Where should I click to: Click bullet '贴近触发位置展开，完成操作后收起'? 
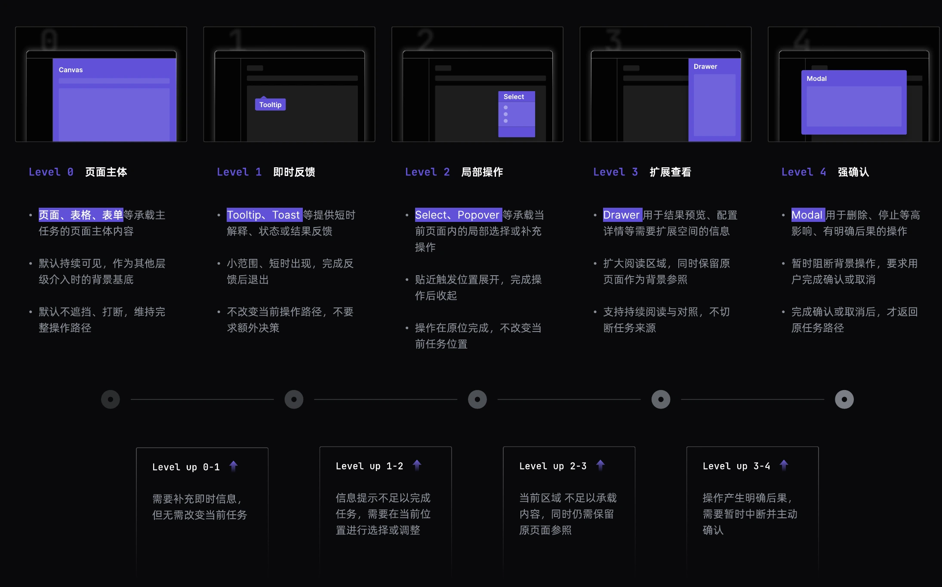[x=478, y=288]
